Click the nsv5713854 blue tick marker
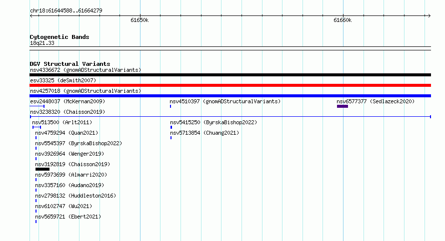 pyautogui.click(x=171, y=138)
